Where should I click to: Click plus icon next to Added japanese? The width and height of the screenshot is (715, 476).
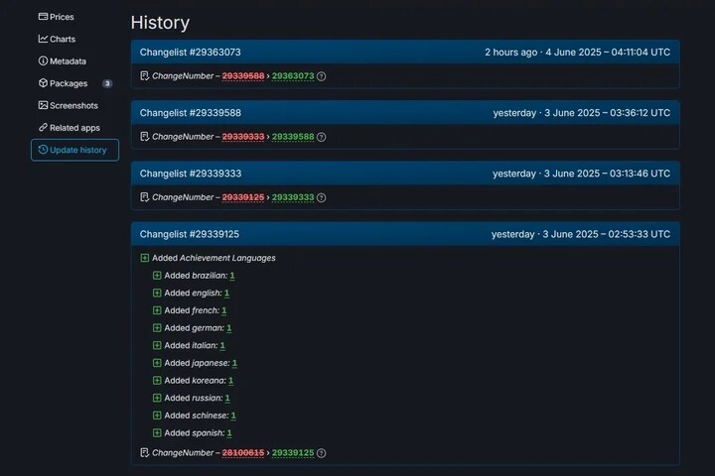157,363
